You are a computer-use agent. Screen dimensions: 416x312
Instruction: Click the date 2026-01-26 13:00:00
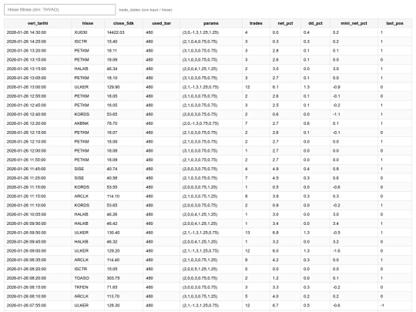26,87
